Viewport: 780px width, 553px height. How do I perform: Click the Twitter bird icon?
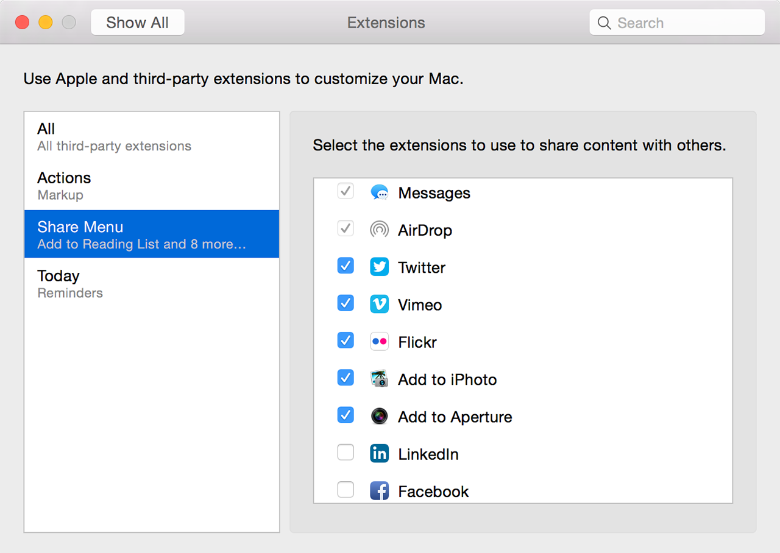(x=379, y=267)
